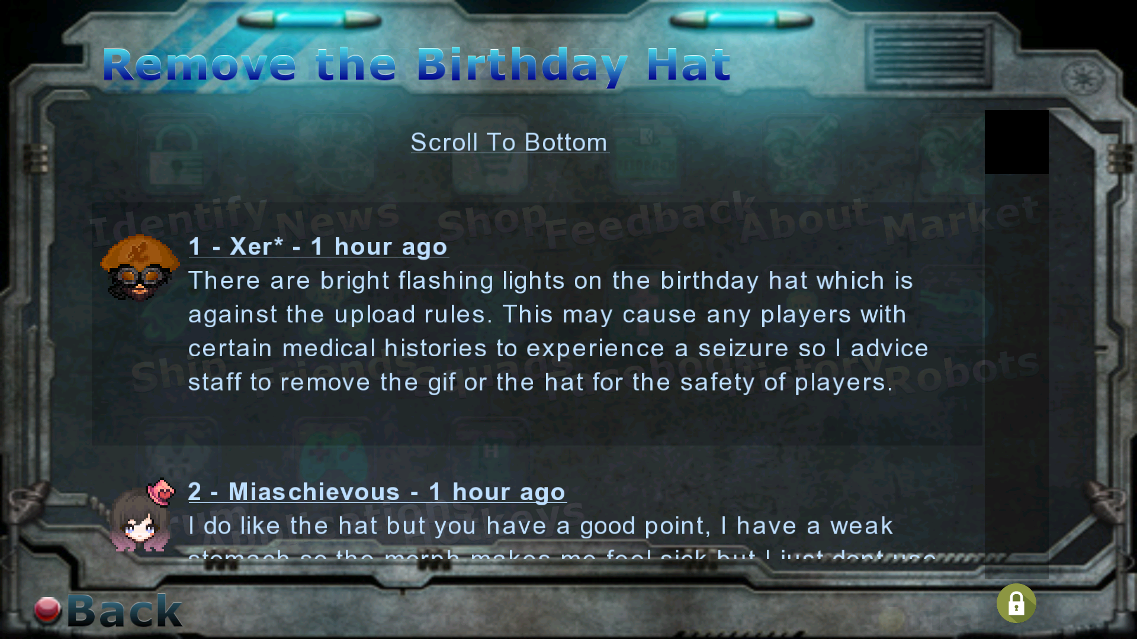Follow the Scroll To Bottom link
Image resolution: width=1137 pixels, height=639 pixels.
pos(510,142)
